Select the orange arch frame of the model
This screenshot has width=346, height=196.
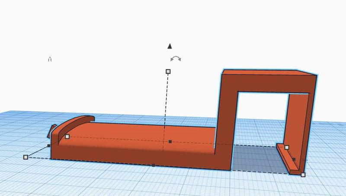point(268,84)
